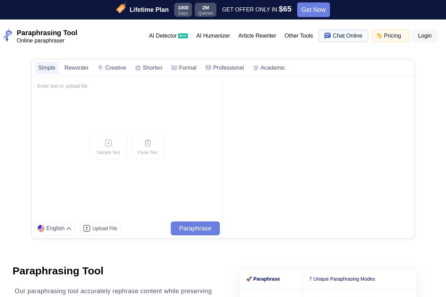The height and width of the screenshot is (297, 446).
Task: Click the Shorten mode icon
Action: [x=138, y=68]
